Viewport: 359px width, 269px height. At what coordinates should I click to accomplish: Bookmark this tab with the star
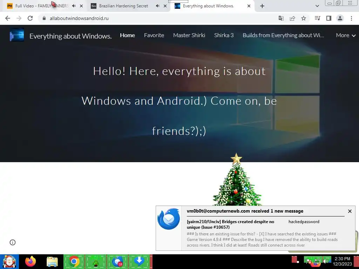pyautogui.click(x=304, y=18)
